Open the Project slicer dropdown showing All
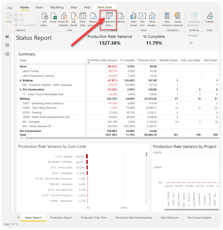Image resolution: width=223 pixels, height=230 pixels. [x=203, y=43]
